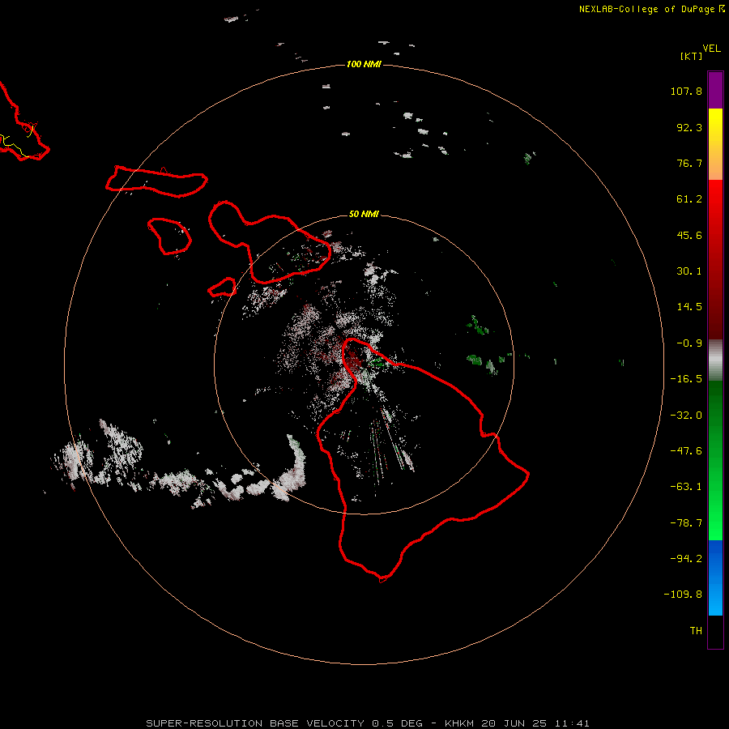
Task: Click the -78.7 legend value
Action: 686,523
